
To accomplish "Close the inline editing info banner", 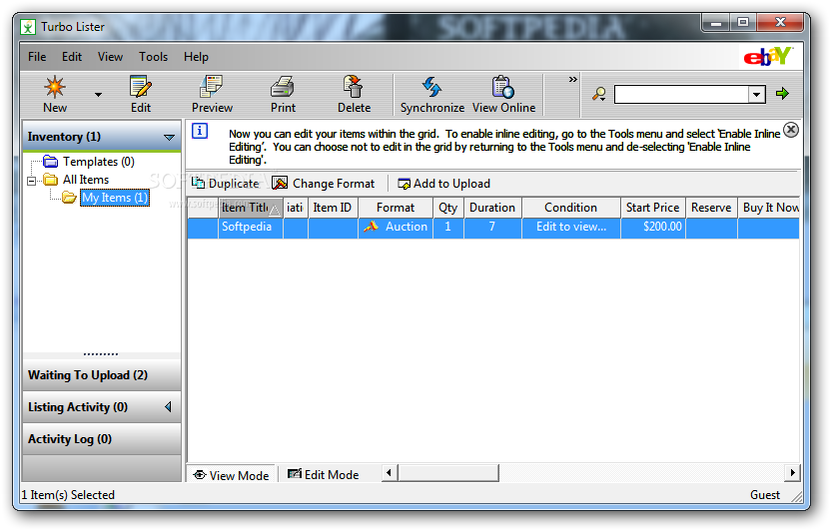I will (791, 130).
